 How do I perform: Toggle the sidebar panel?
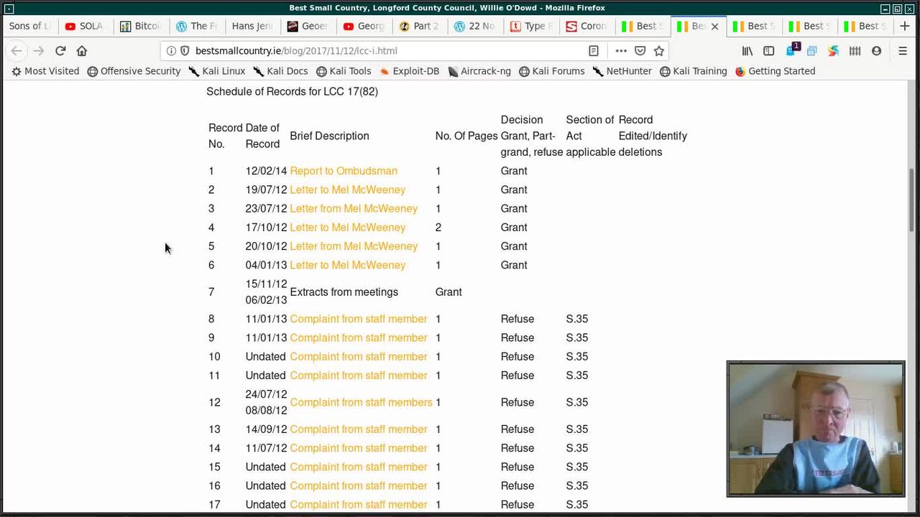(768, 51)
